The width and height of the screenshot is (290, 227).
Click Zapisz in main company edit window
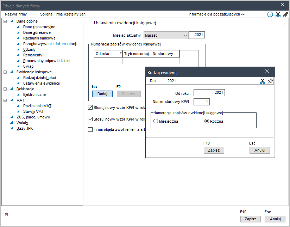point(251,219)
